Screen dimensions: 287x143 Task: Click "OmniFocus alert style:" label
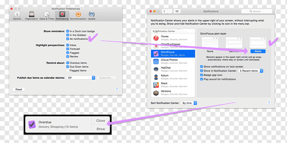coord(213,34)
